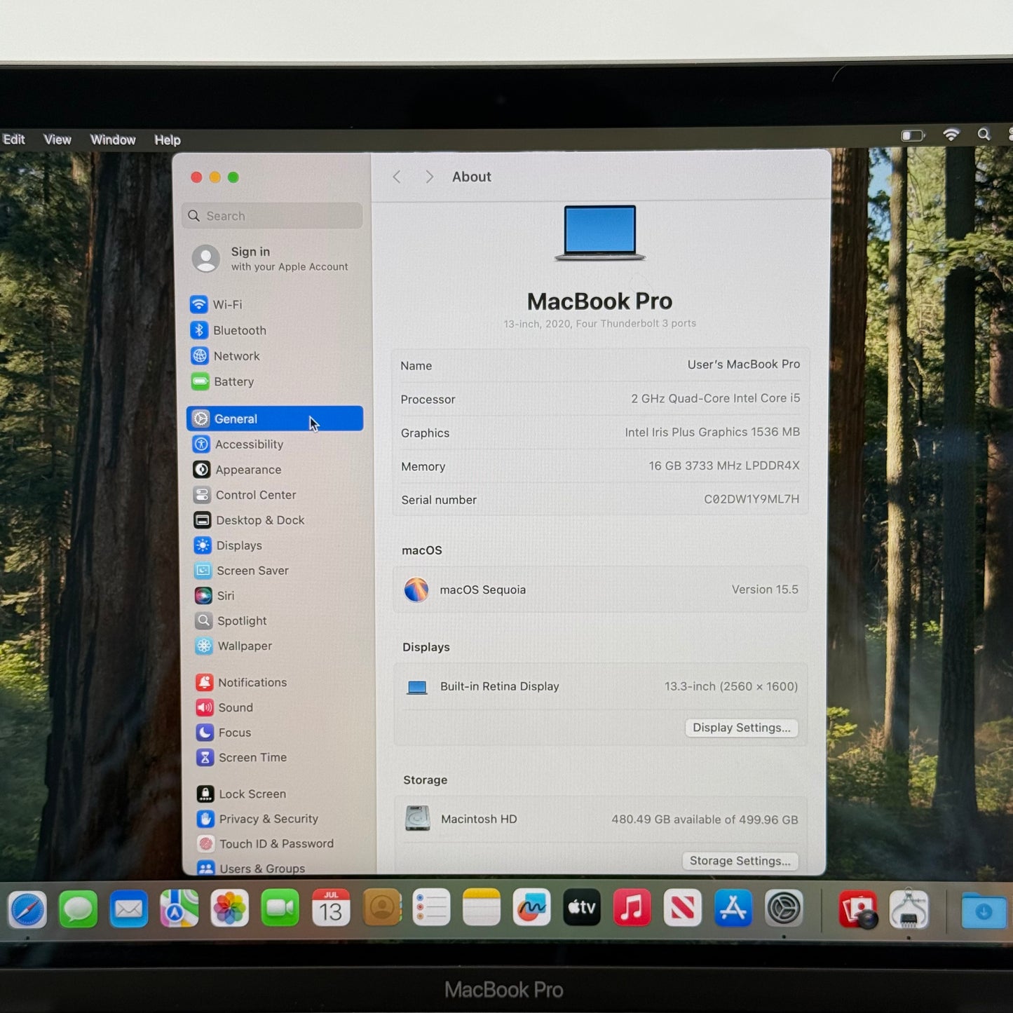Click serial number C02DW1Y9ML7H

pyautogui.click(x=752, y=499)
